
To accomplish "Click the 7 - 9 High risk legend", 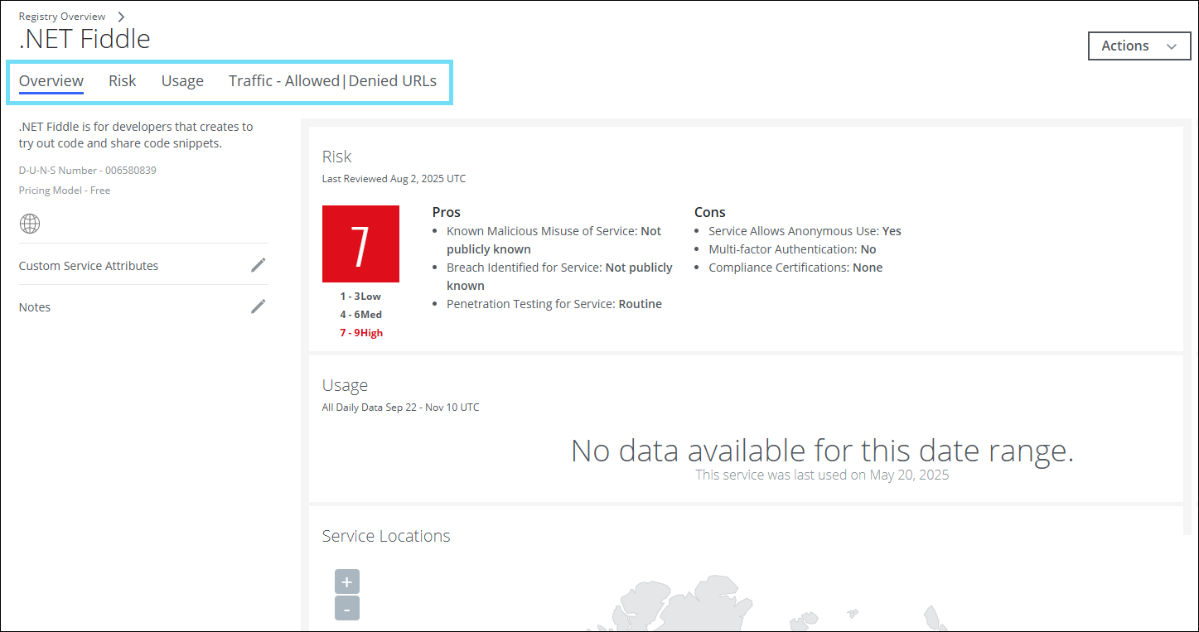I will tap(360, 333).
